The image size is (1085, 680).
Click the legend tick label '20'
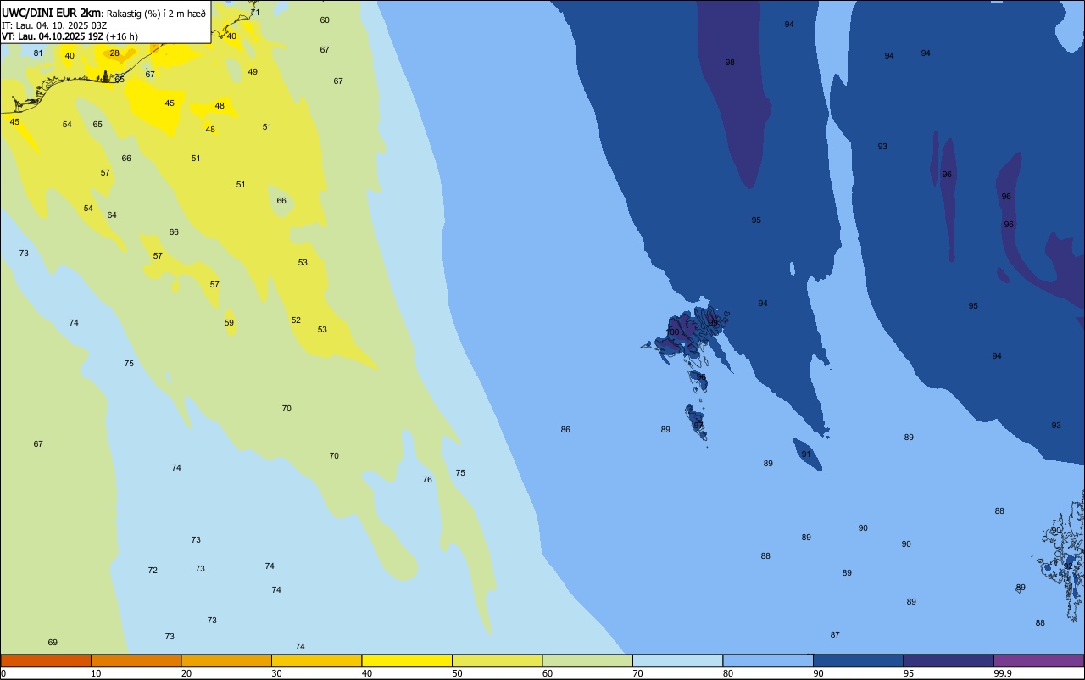pyautogui.click(x=186, y=673)
